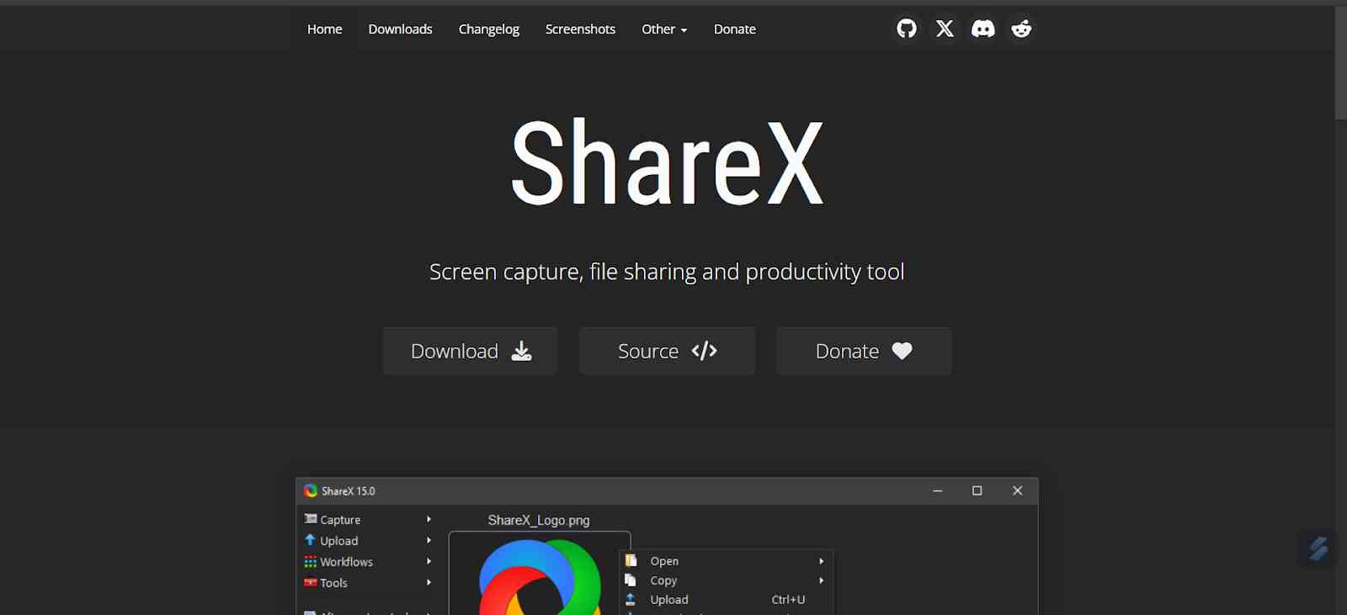
Task: Expand the Capture submenu arrow
Action: pos(429,519)
